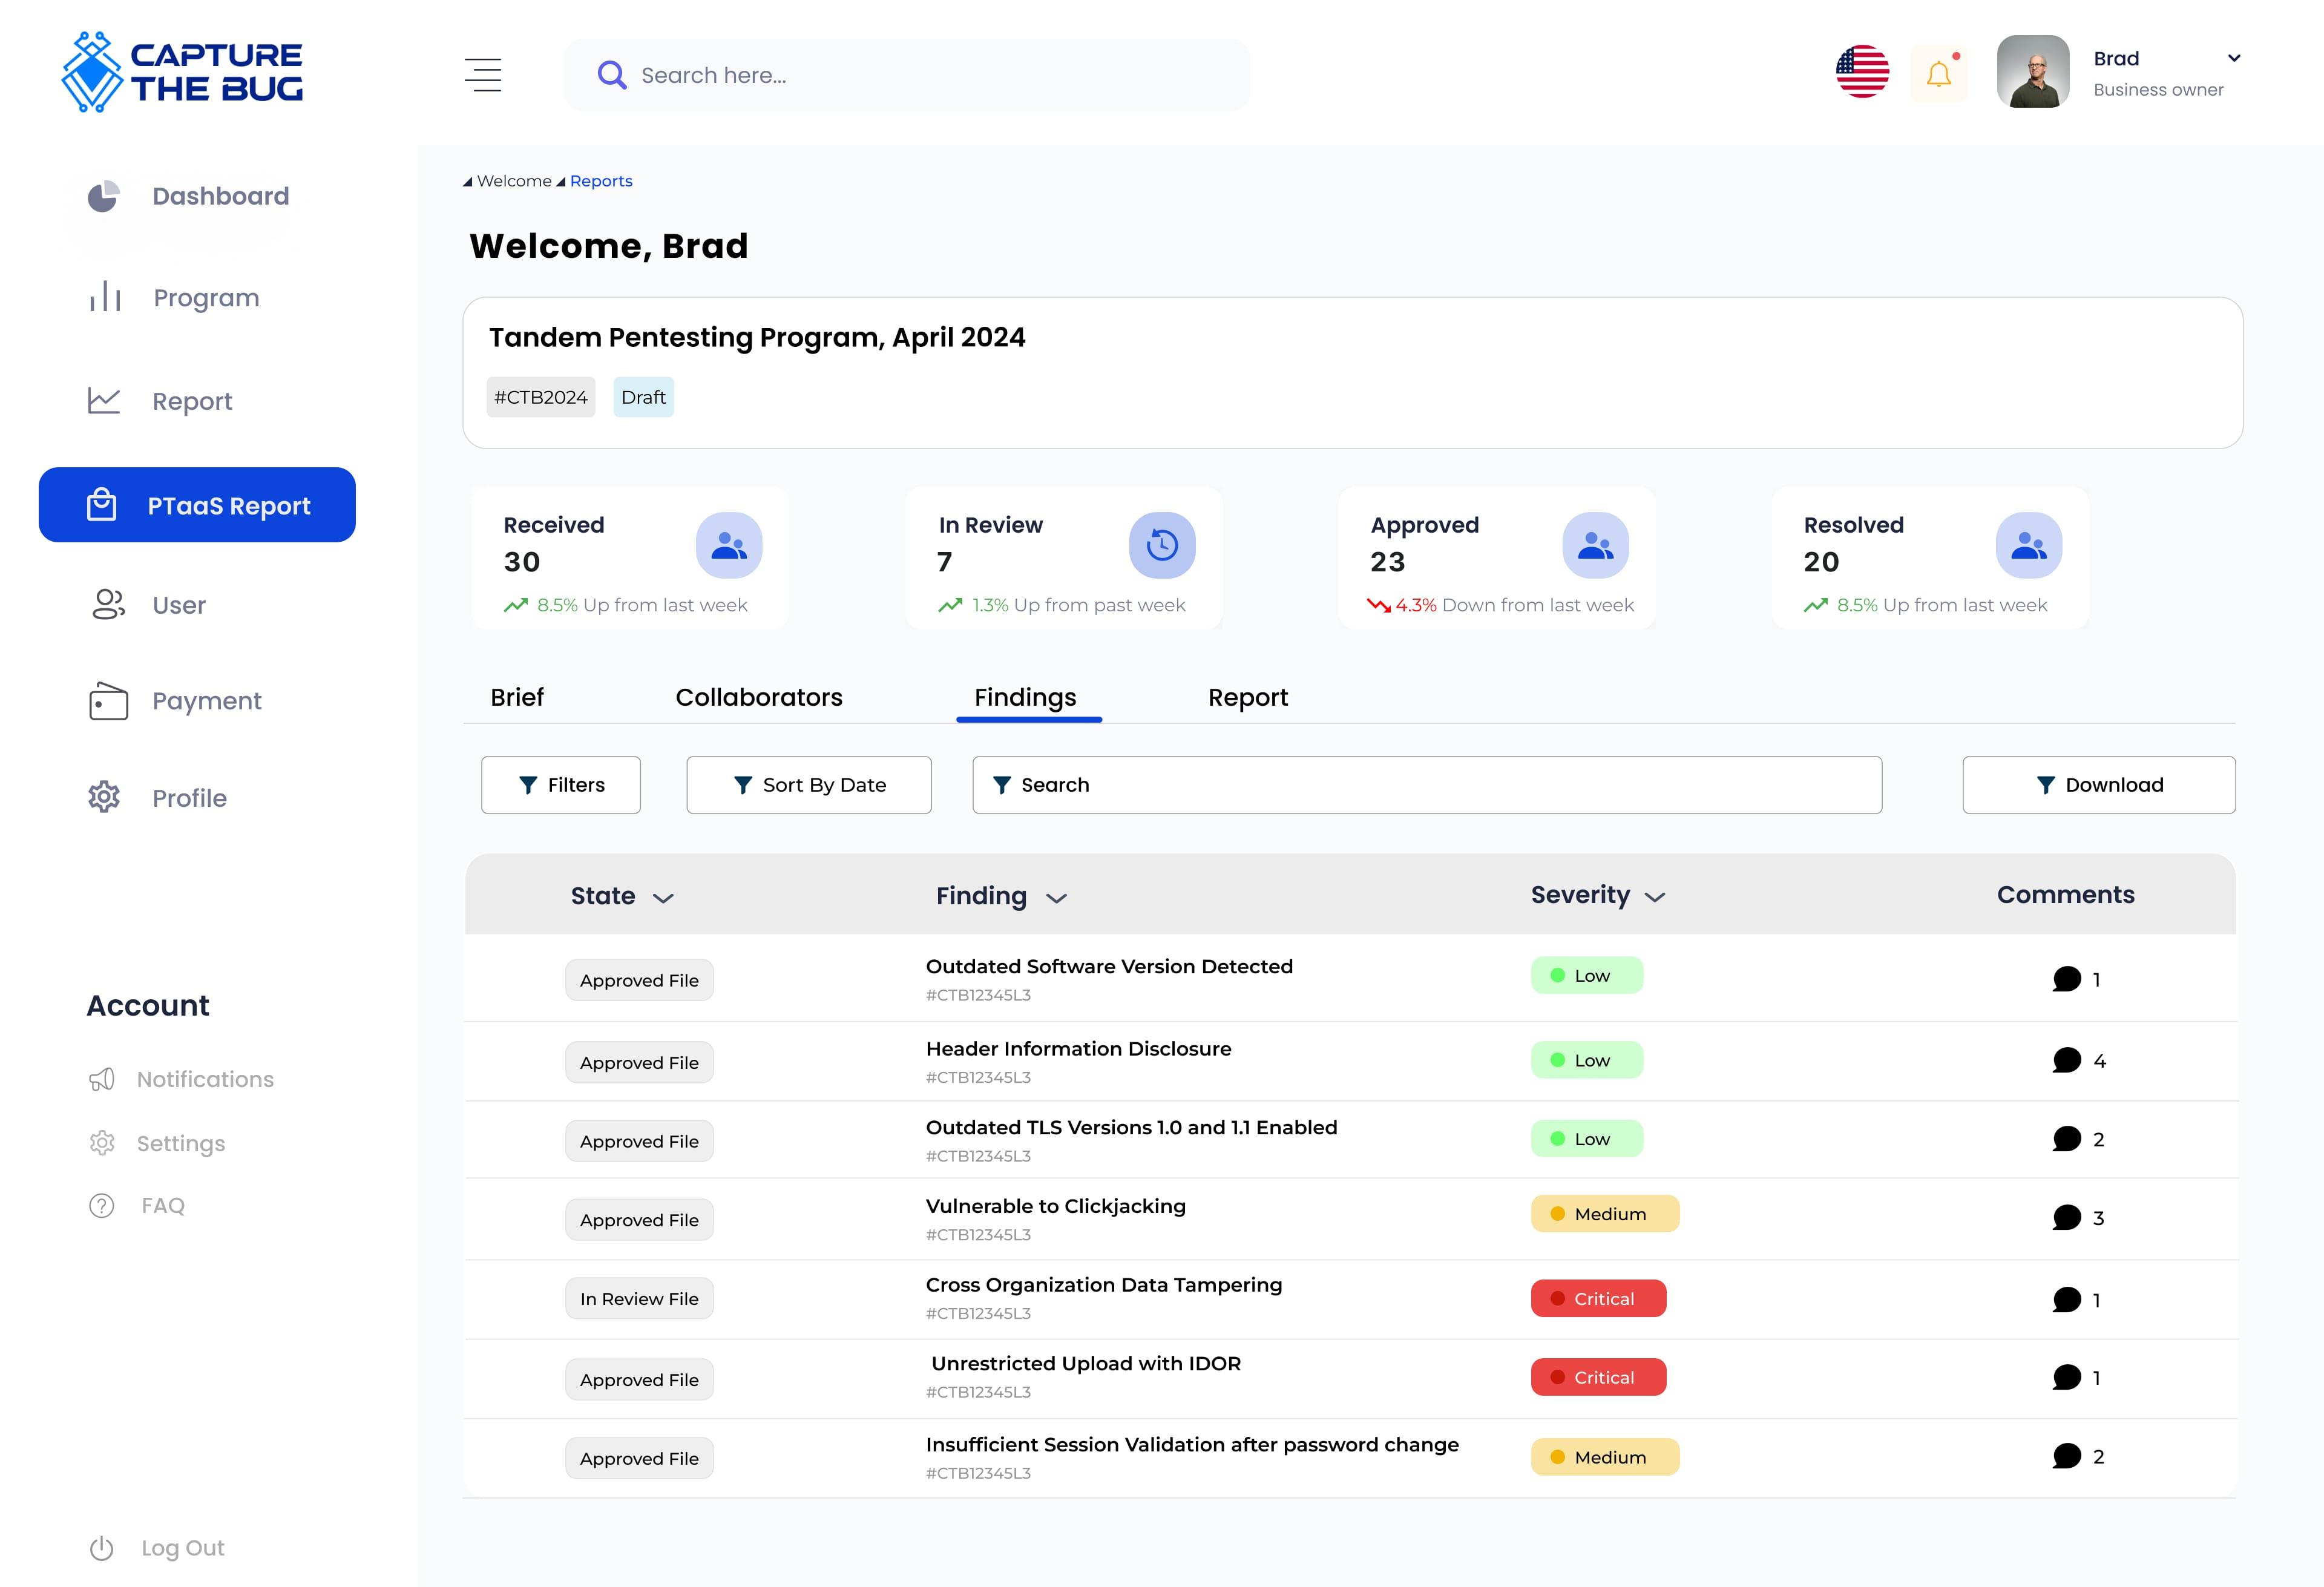Click the Approved card people icon
2324x1587 pixels.
pyautogui.click(x=1595, y=545)
